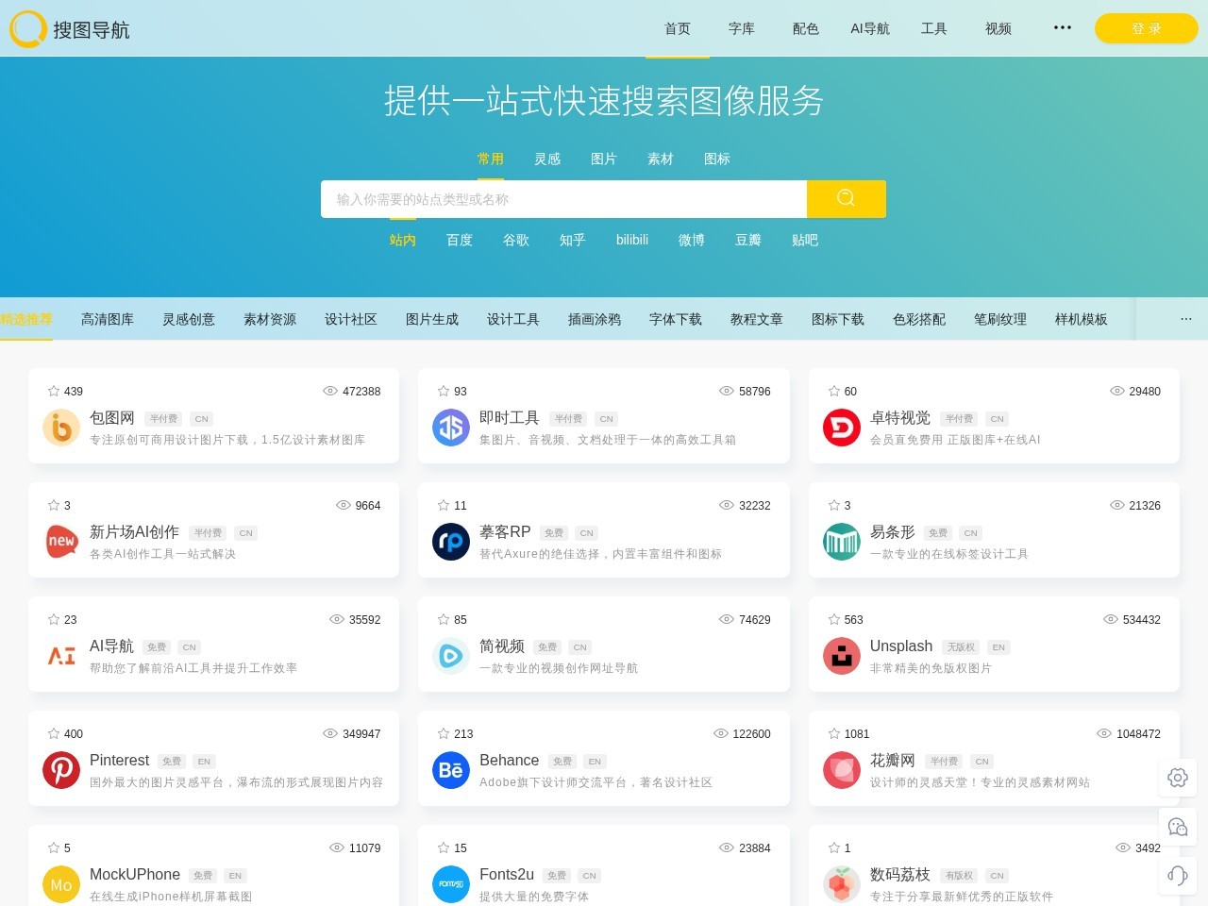Switch search type to 素材 tab
The width and height of the screenshot is (1208, 906).
click(x=661, y=159)
